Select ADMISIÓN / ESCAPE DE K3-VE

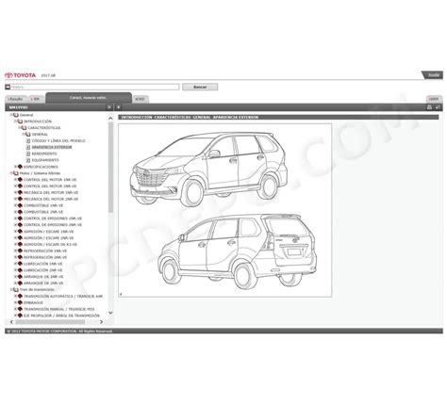(x=50, y=244)
